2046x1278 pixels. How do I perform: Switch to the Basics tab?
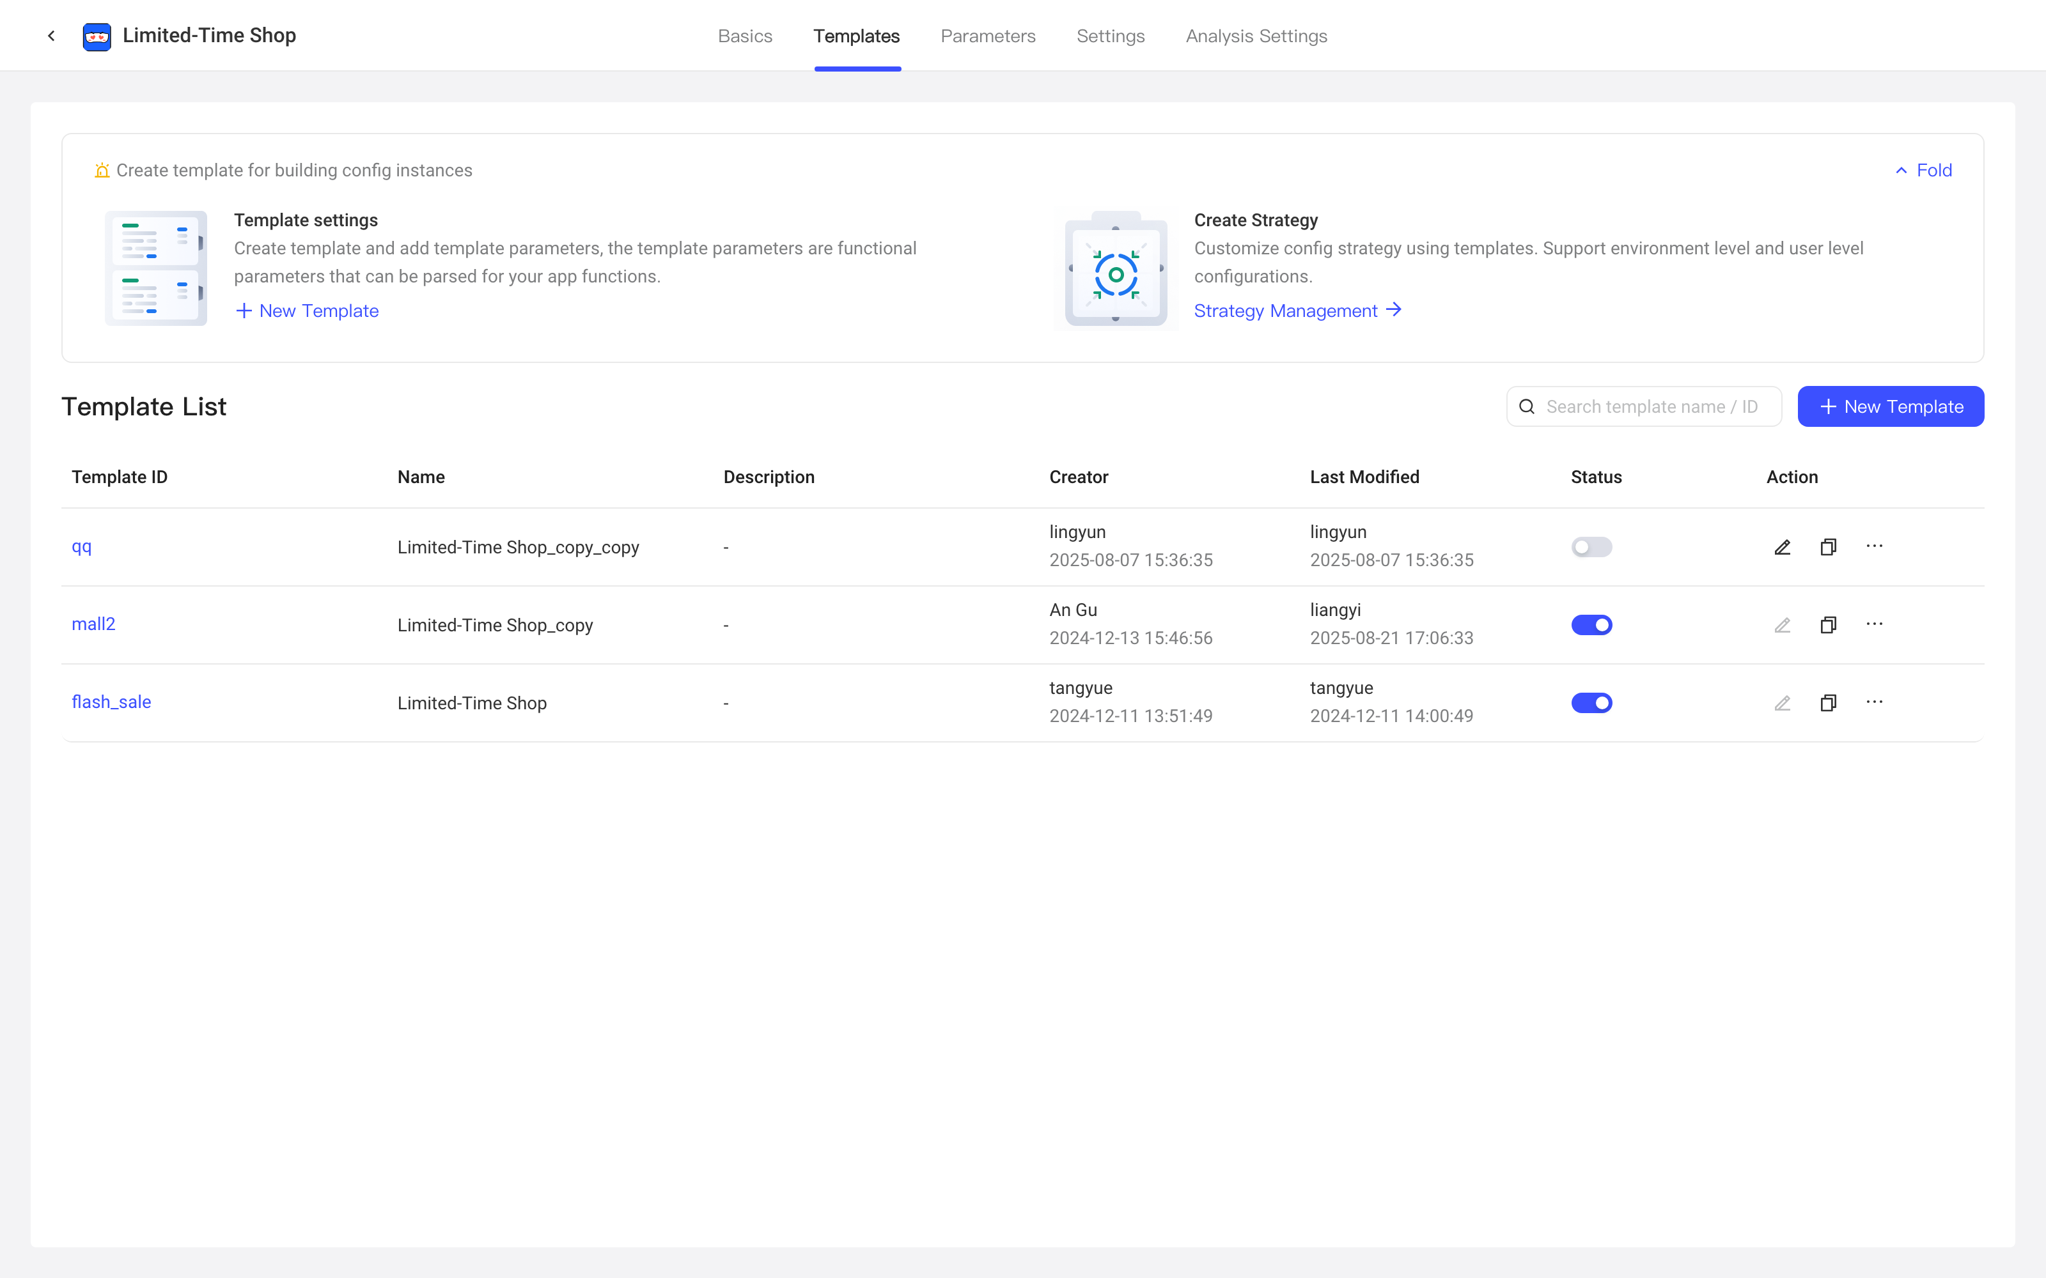[745, 36]
